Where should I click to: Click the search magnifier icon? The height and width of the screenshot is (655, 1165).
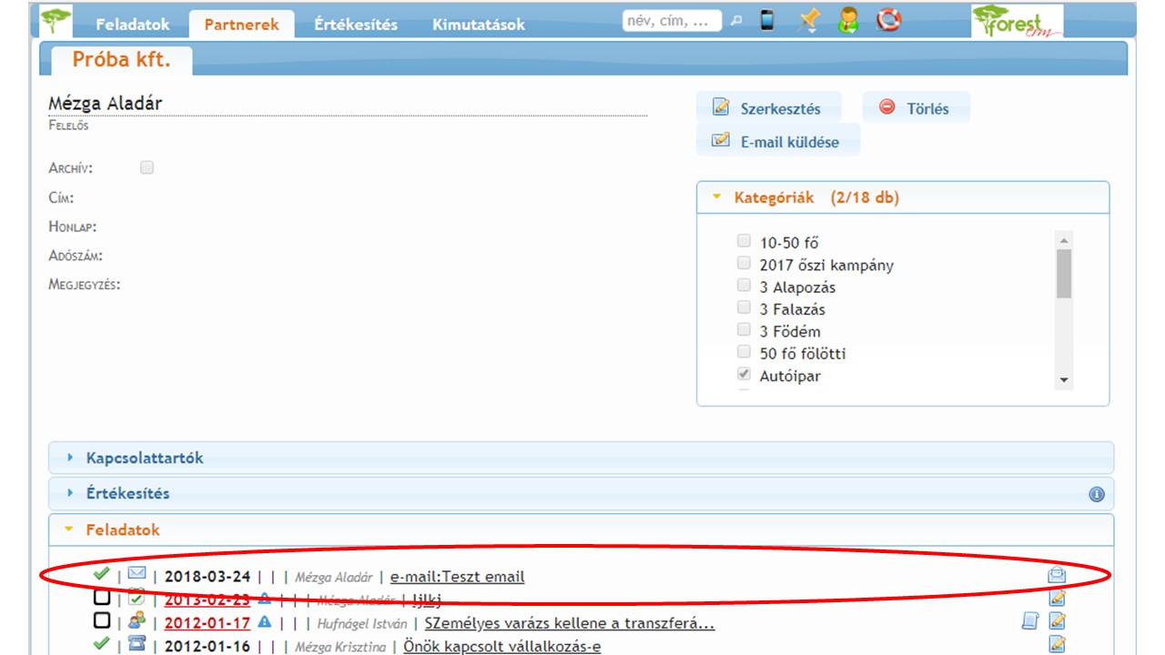[737, 21]
